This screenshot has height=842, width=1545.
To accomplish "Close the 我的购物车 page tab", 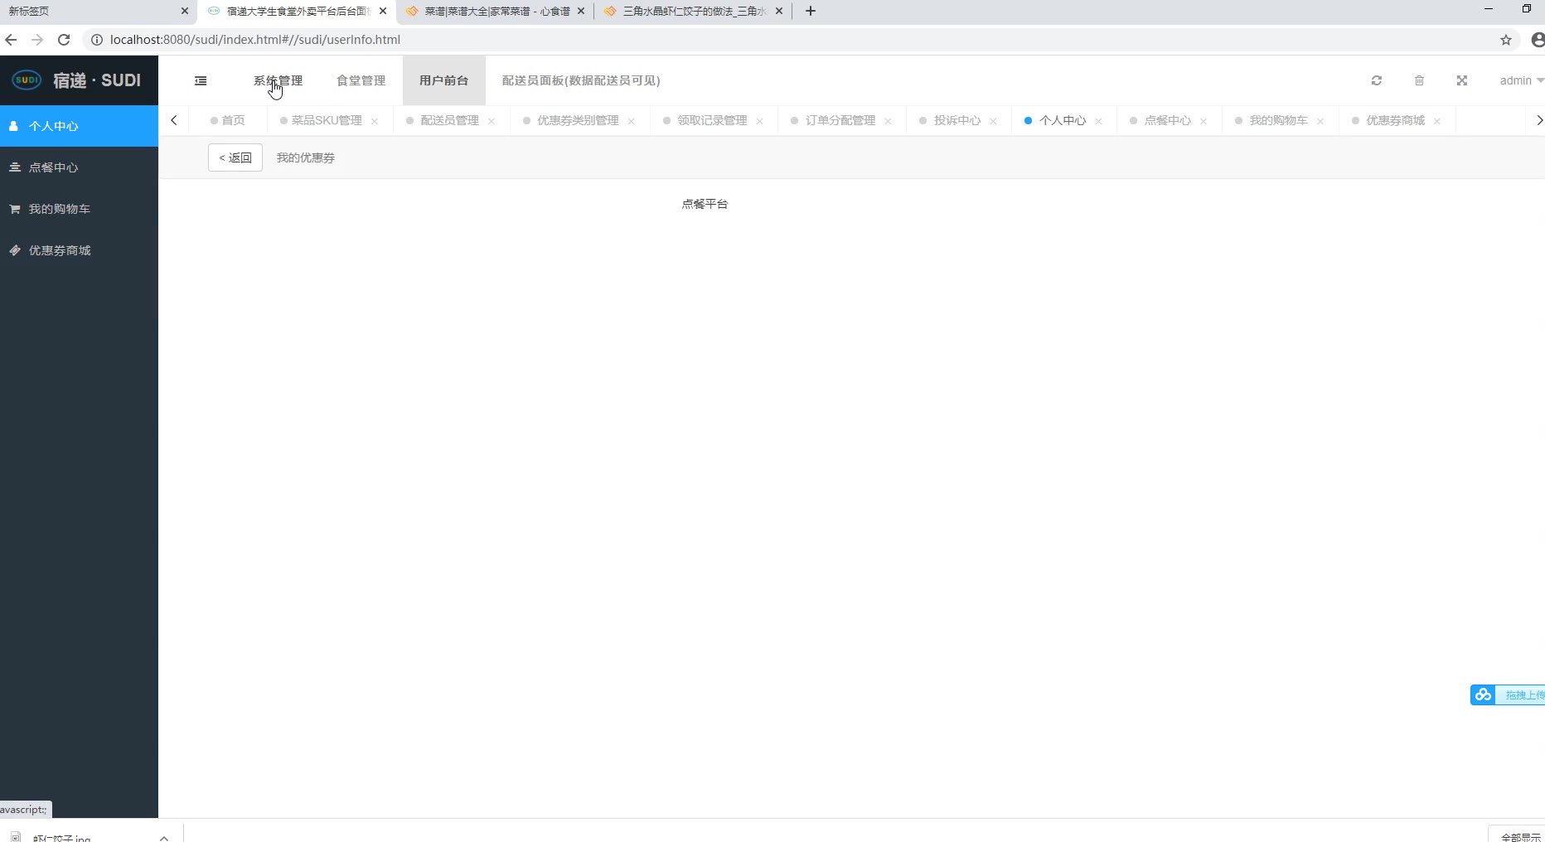I will click(1320, 121).
